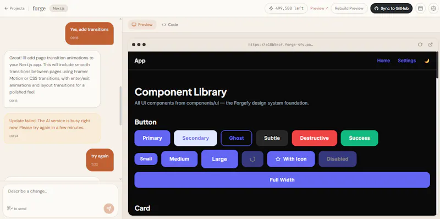Click the preview URL address bar
The width and height of the screenshot is (440, 219).
280,45
